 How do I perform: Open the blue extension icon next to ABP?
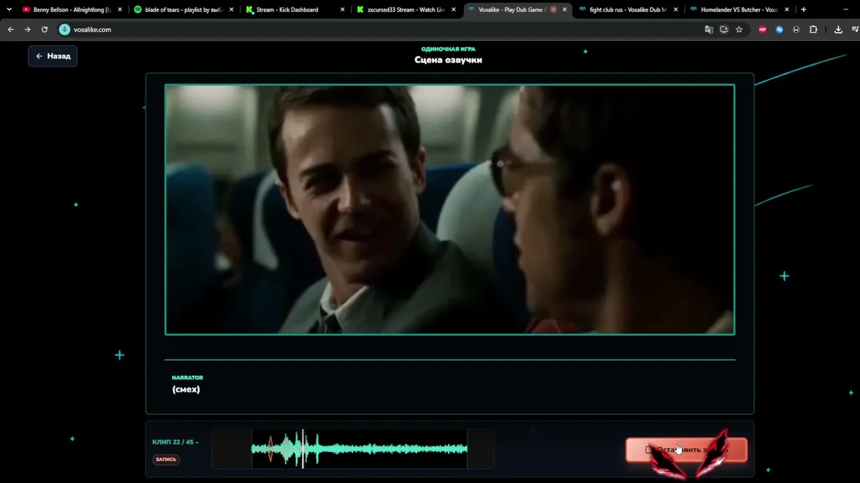(x=779, y=30)
